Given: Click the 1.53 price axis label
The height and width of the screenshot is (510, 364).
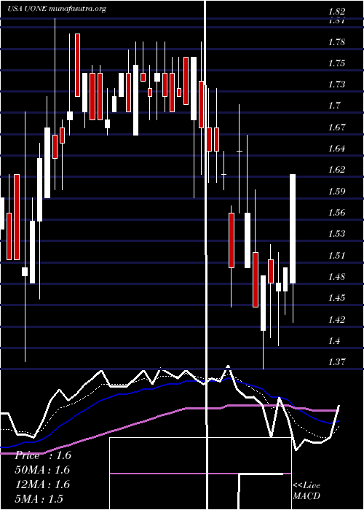Looking at the screenshot, I should 336,234.
